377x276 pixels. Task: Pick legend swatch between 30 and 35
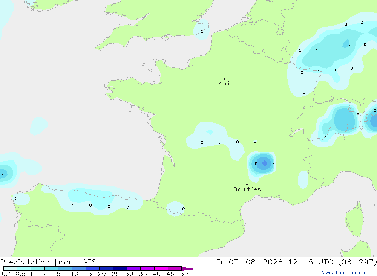click(134, 268)
